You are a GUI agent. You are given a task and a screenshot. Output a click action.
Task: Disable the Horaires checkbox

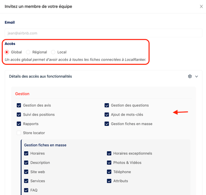(26, 153)
